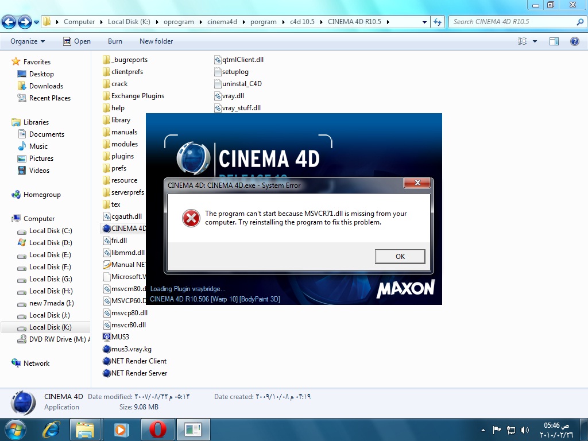Show hidden icons in the system tray
Screen dimensions: 588x441
pyautogui.click(x=483, y=430)
